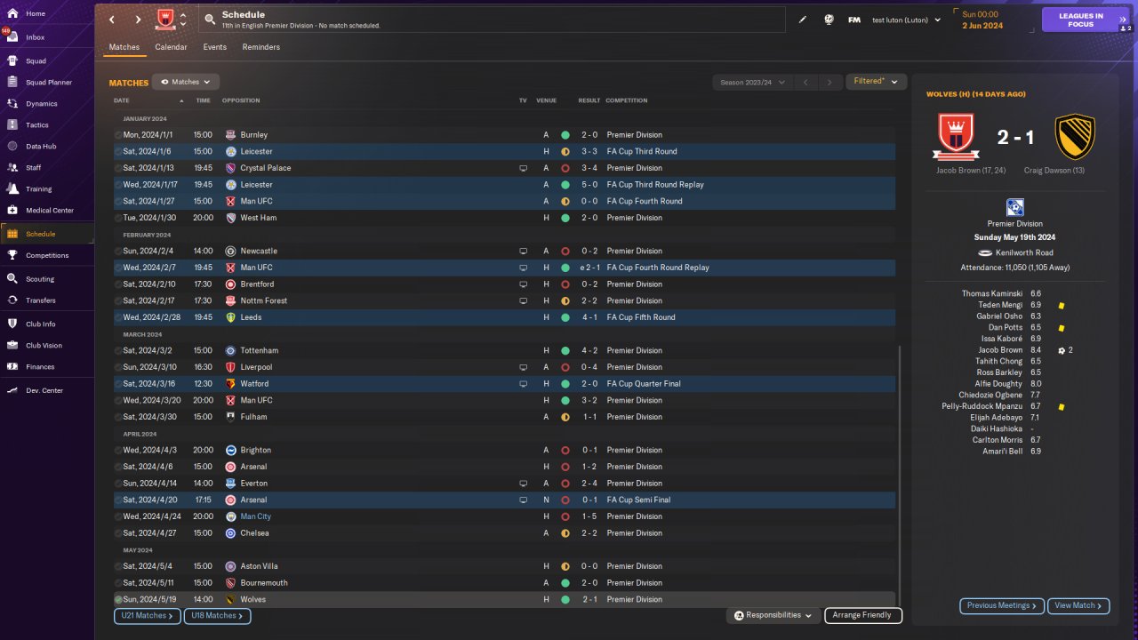Go to the next season with the right arrow

pyautogui.click(x=829, y=83)
